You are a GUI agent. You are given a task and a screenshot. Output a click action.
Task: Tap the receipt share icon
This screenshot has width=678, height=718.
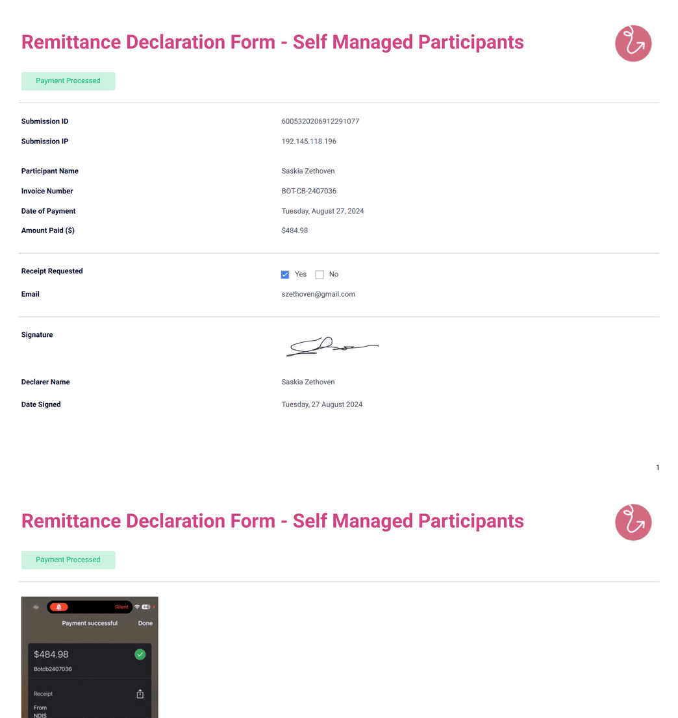(x=140, y=694)
